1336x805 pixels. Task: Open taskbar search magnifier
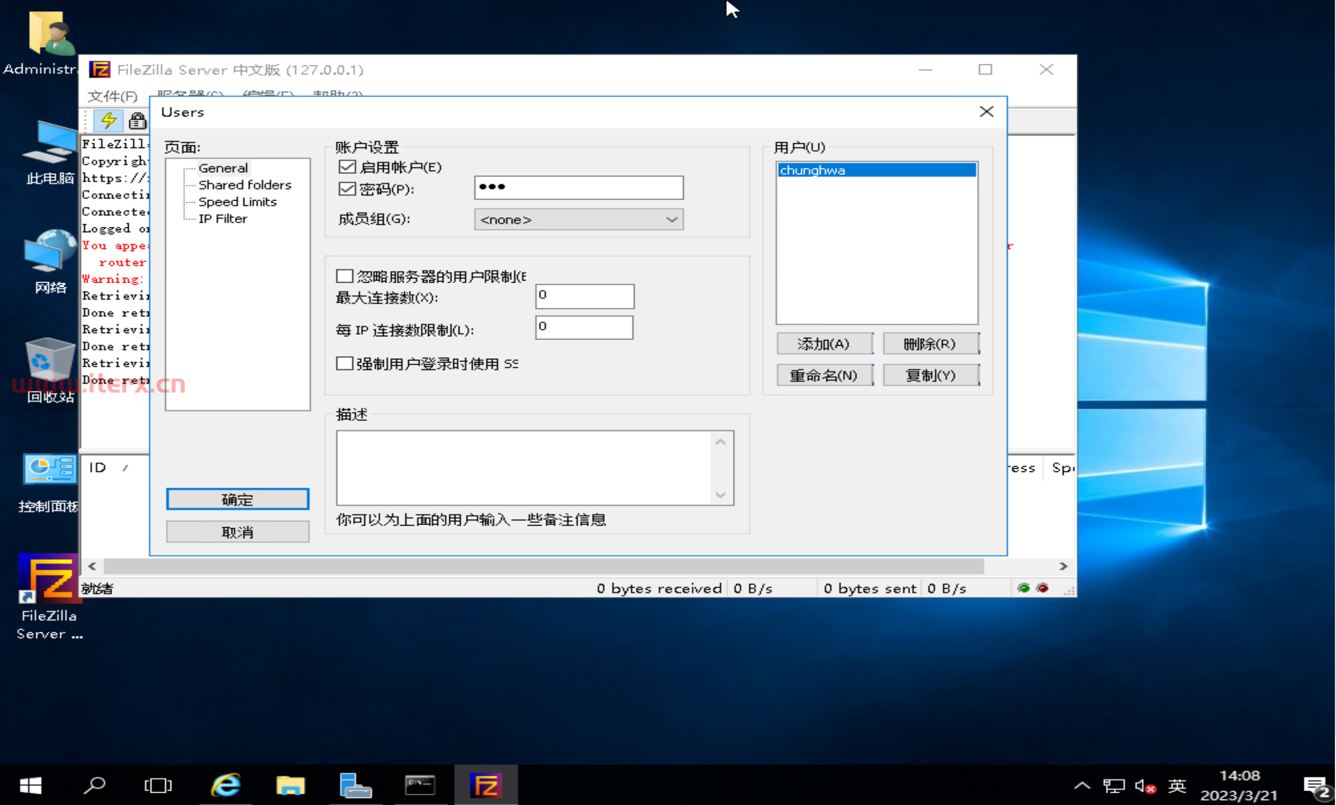[94, 785]
